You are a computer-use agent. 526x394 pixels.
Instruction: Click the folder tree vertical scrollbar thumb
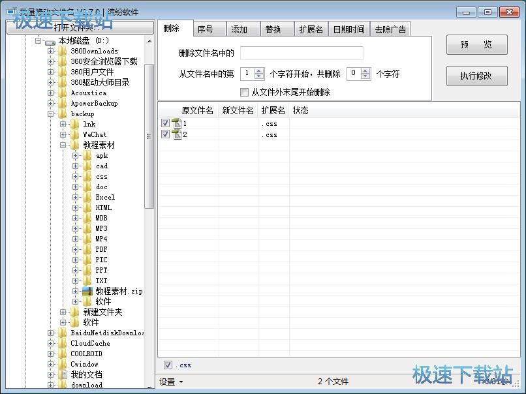149,136
